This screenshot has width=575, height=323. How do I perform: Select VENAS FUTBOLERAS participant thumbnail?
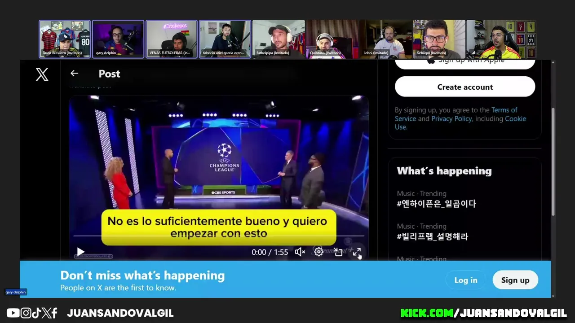point(172,39)
